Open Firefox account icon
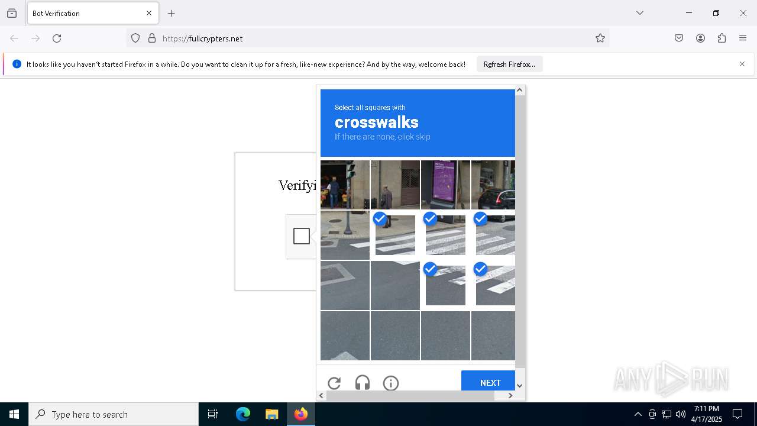This screenshot has height=426, width=757. pos(700,38)
